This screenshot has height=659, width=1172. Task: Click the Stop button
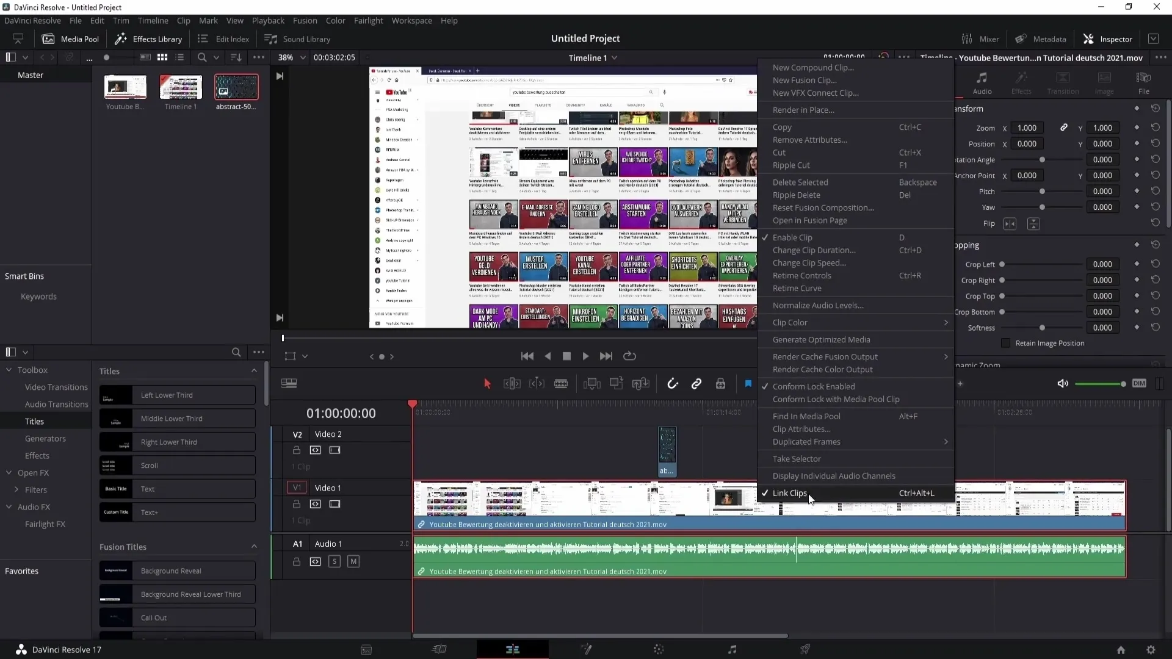pos(566,356)
